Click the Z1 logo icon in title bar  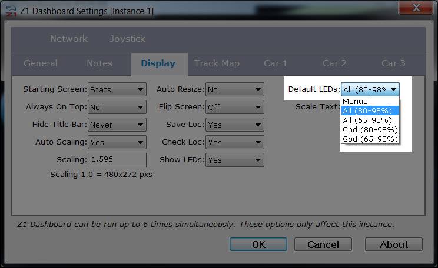tap(11, 11)
